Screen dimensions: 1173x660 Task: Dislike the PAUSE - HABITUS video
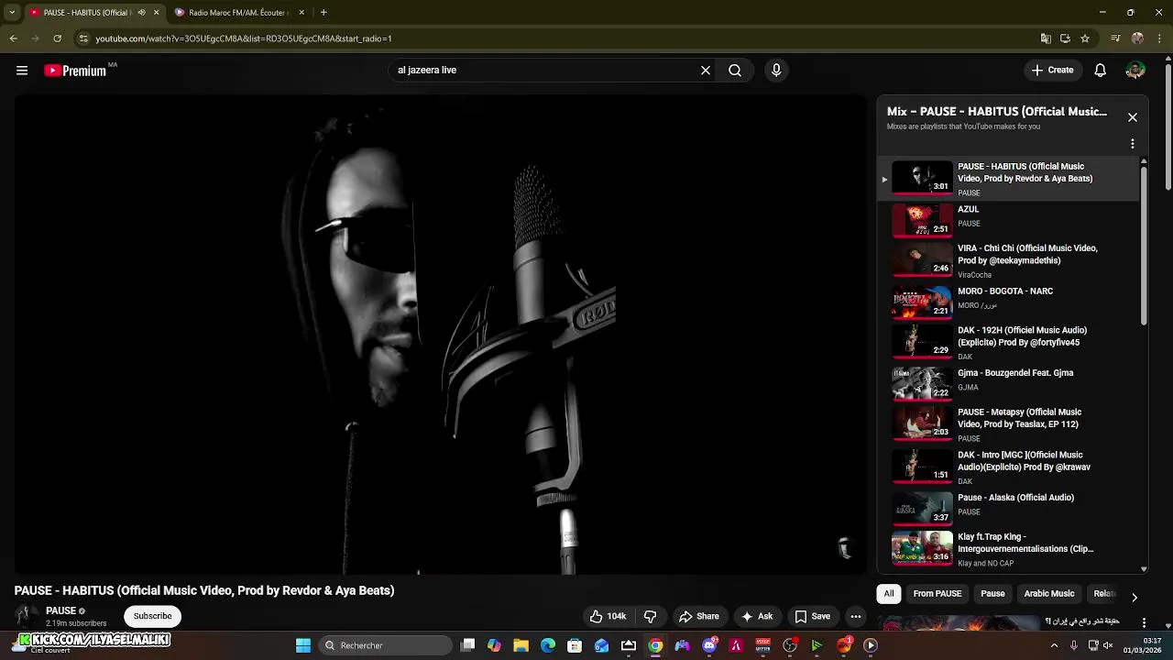coord(651,617)
